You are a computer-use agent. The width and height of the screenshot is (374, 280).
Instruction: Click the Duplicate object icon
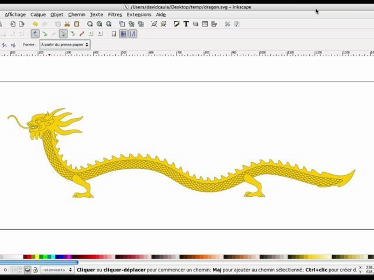click(x=122, y=24)
